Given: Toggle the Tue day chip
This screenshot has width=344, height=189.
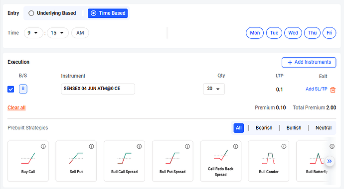Looking at the screenshot, I should [274, 33].
